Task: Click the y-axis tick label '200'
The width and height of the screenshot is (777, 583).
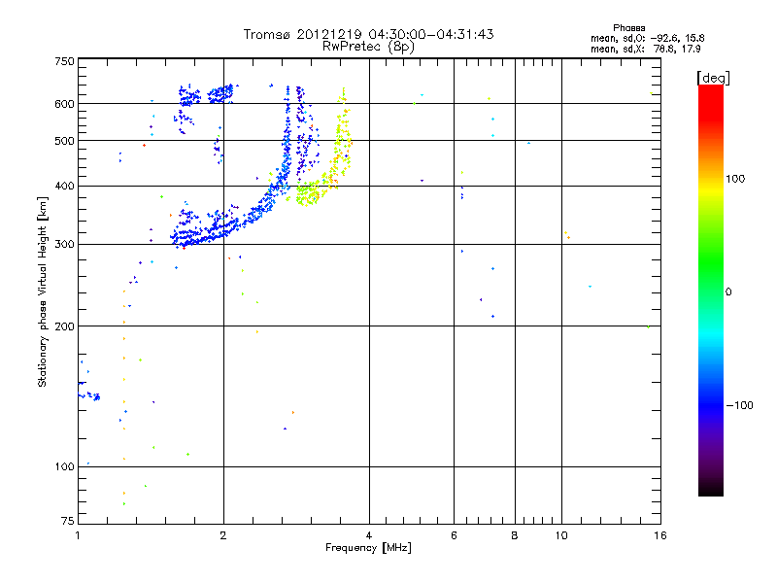Action: [x=64, y=326]
